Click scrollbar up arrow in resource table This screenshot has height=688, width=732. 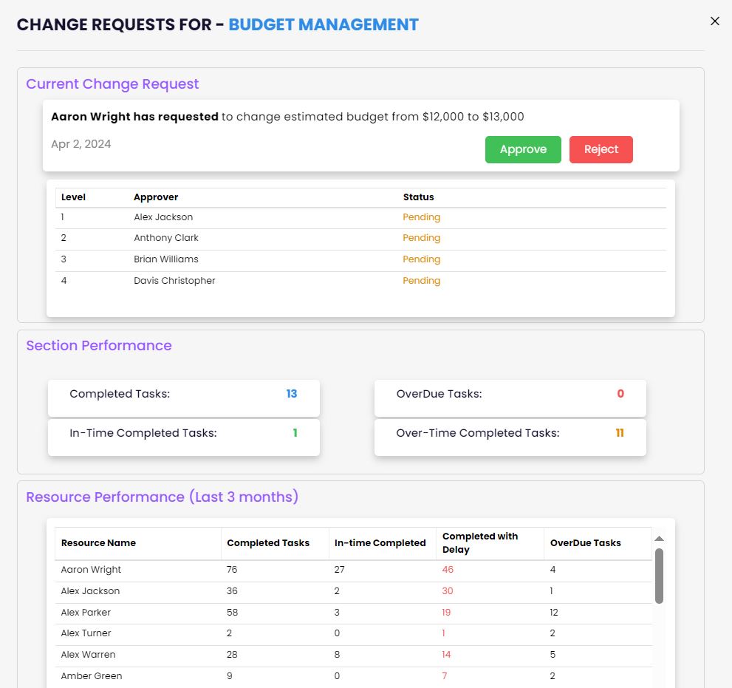tap(659, 539)
